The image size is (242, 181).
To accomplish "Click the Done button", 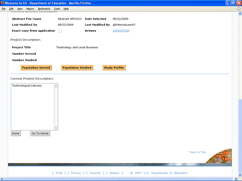I will (x=16, y=133).
